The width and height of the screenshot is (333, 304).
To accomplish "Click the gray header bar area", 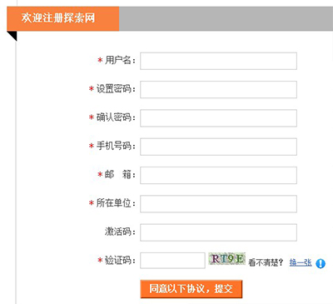I will tap(226, 18).
